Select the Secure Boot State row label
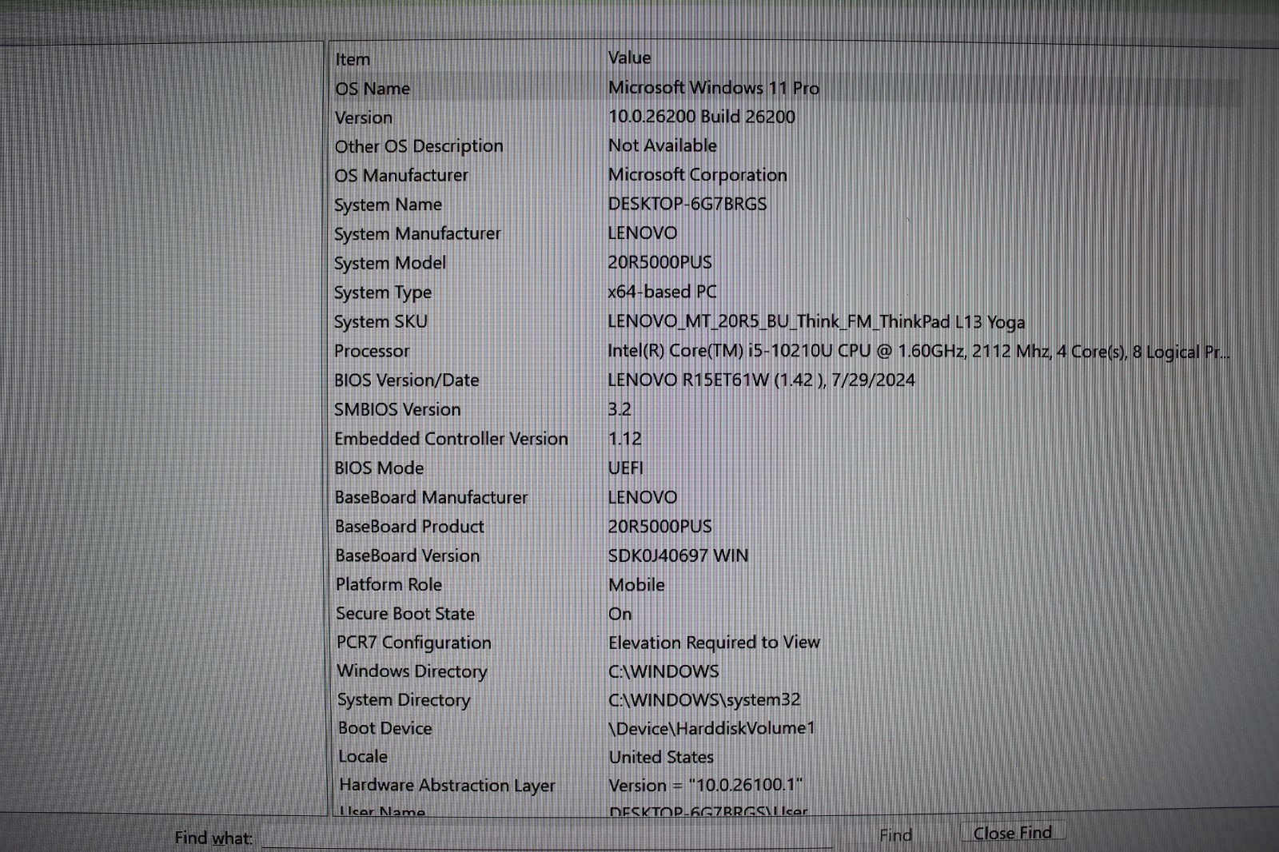Screen dimensions: 1279x852 pyautogui.click(x=405, y=614)
